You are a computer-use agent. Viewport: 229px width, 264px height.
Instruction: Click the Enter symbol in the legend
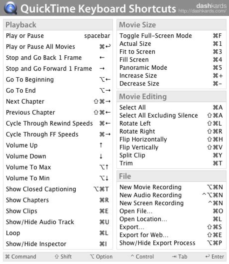tap(207, 257)
